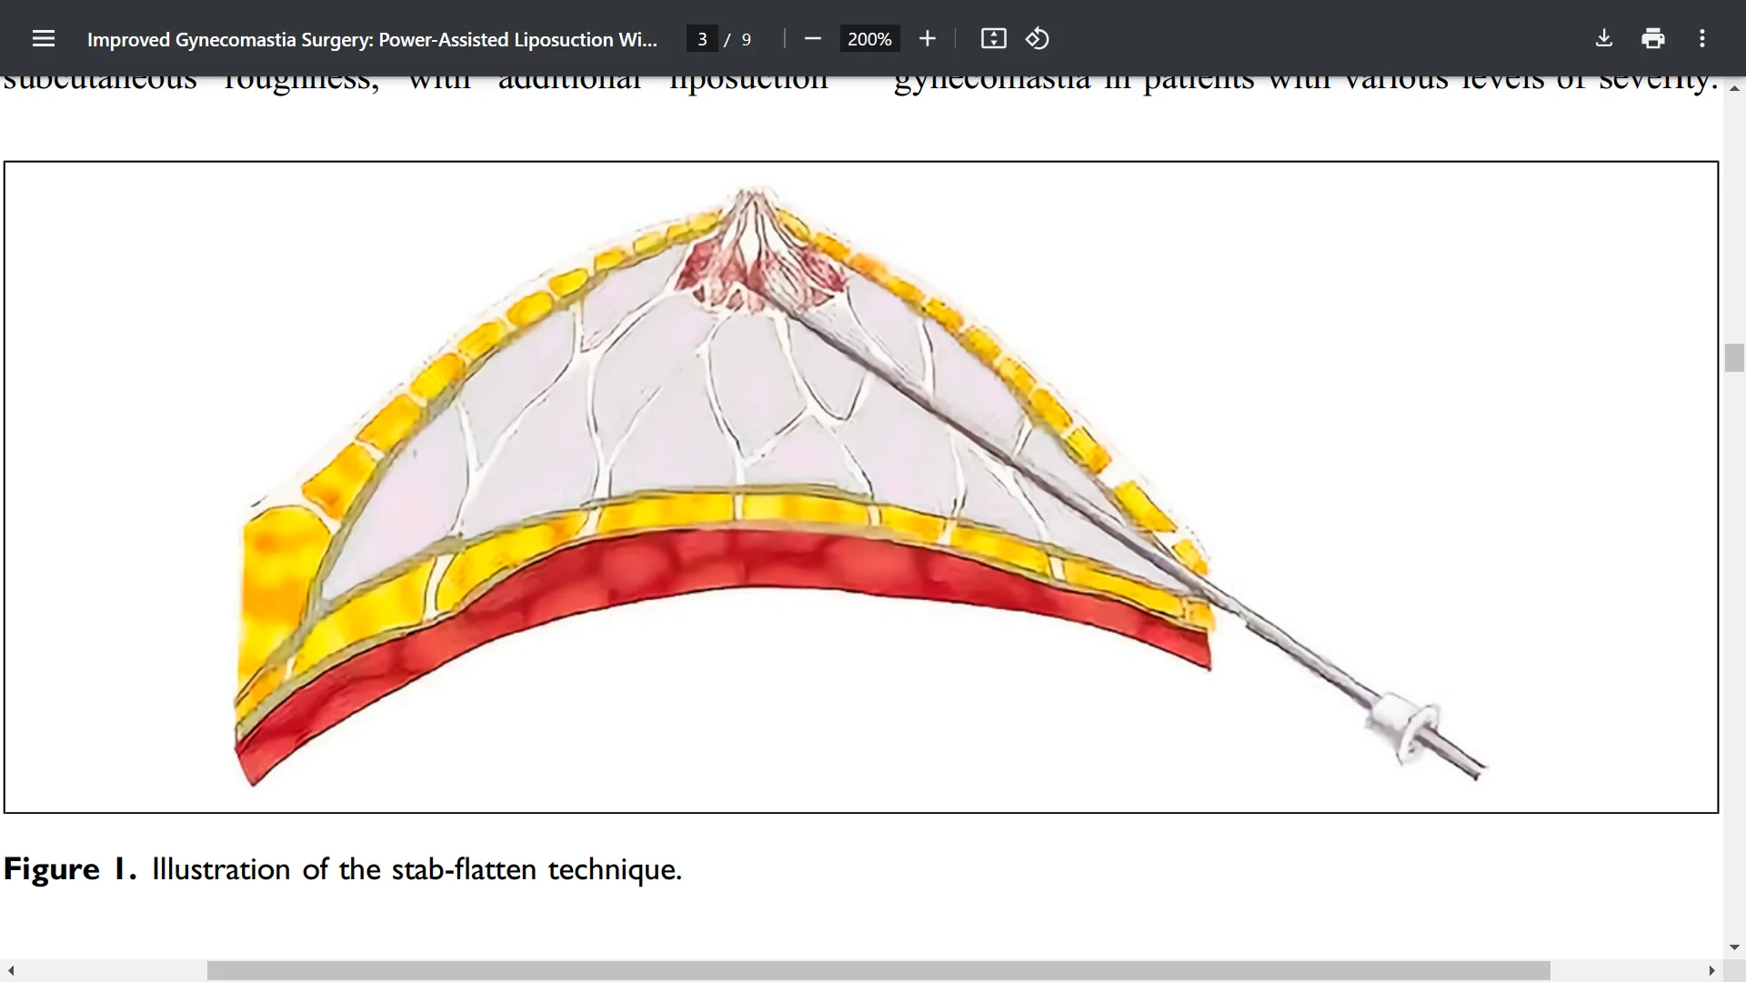Click the total page count '9'
The image size is (1746, 982).
point(747,39)
